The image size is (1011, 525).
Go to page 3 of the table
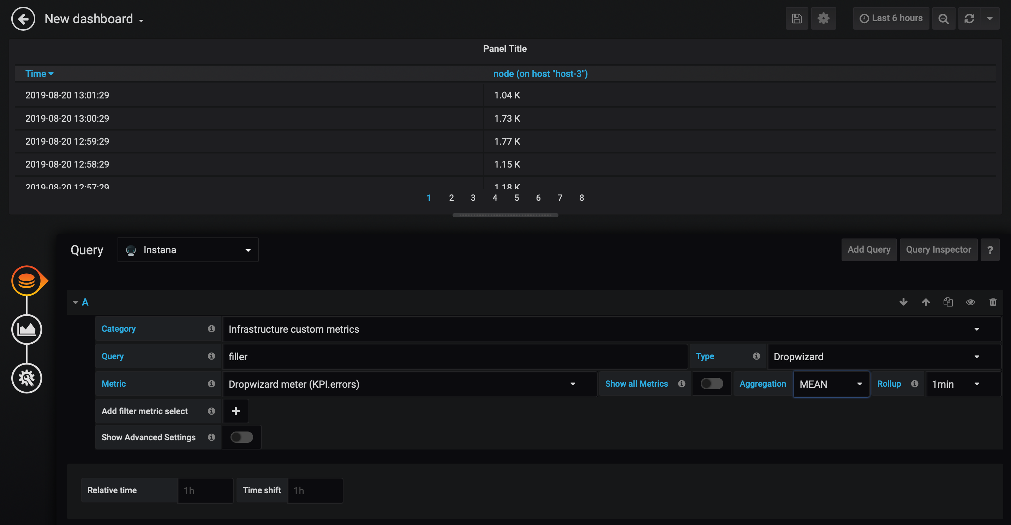pyautogui.click(x=473, y=198)
